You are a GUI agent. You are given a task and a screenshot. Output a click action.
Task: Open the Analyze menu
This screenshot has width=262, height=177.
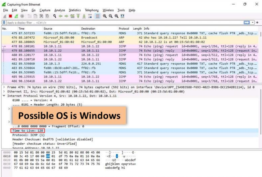click(x=60, y=10)
